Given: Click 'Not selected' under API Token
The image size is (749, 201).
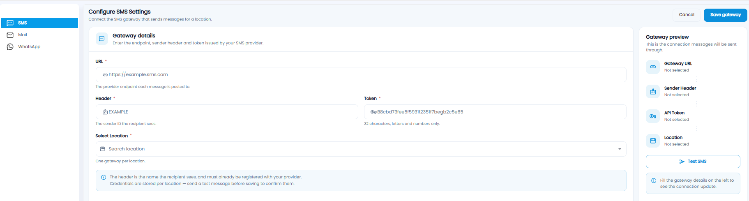Looking at the screenshot, I should click(x=676, y=120).
